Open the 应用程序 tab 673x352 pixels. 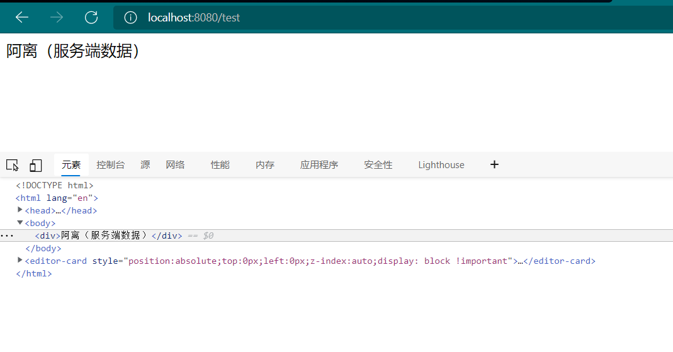[x=319, y=165]
